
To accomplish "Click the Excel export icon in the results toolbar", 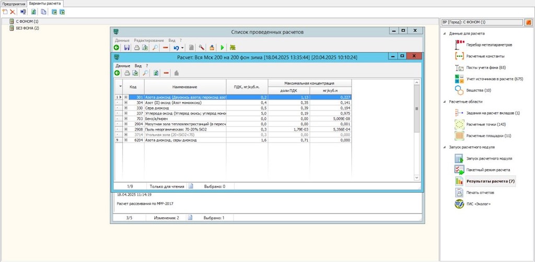I will (156, 74).
